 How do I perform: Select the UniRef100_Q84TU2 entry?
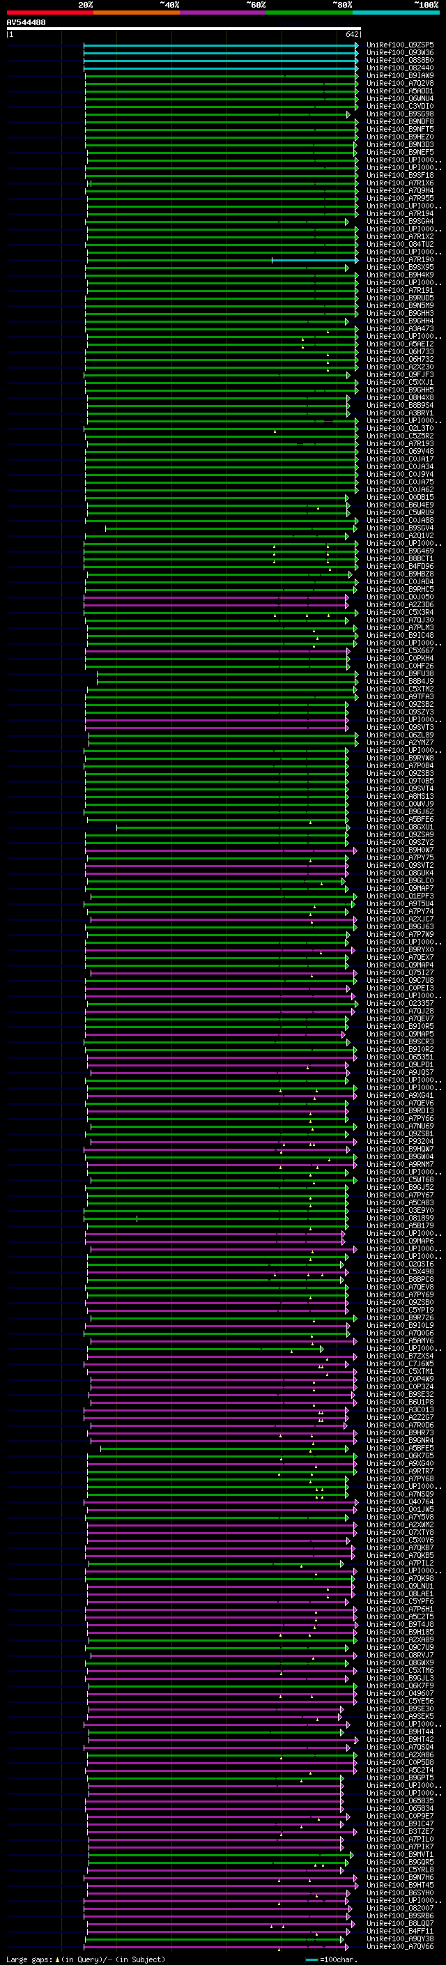(400, 245)
